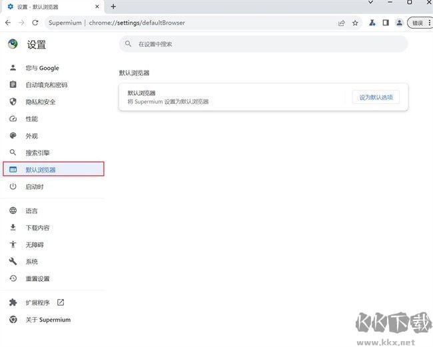Viewport: 433px width, 347px height.
Task: Open a new tab with plus button
Action: click(x=113, y=7)
